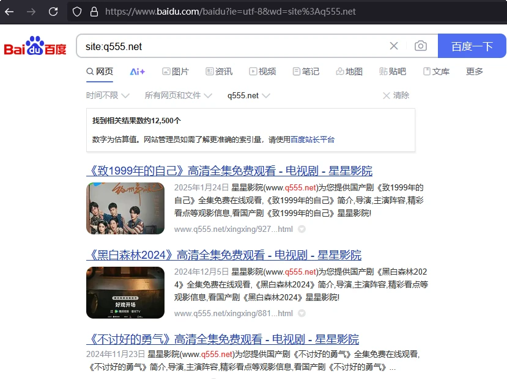
Task: Open the 视频 video tab
Action: click(x=262, y=71)
